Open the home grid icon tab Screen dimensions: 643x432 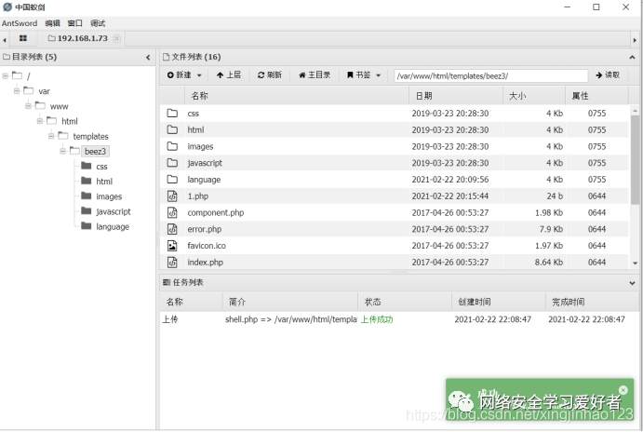[x=23, y=38]
